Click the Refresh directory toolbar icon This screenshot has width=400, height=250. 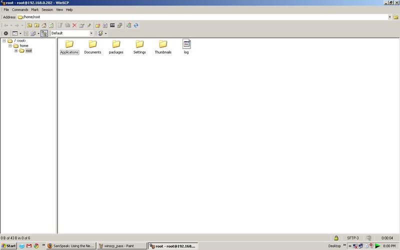pos(51,25)
